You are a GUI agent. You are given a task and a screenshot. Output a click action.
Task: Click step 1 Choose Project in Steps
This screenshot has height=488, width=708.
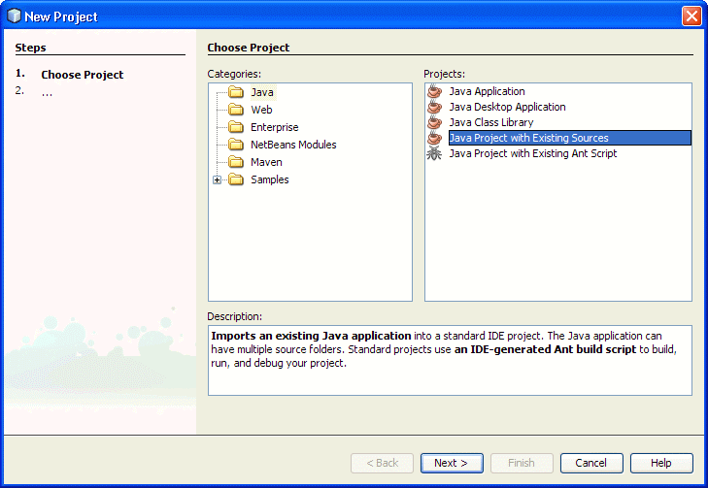[x=83, y=75]
